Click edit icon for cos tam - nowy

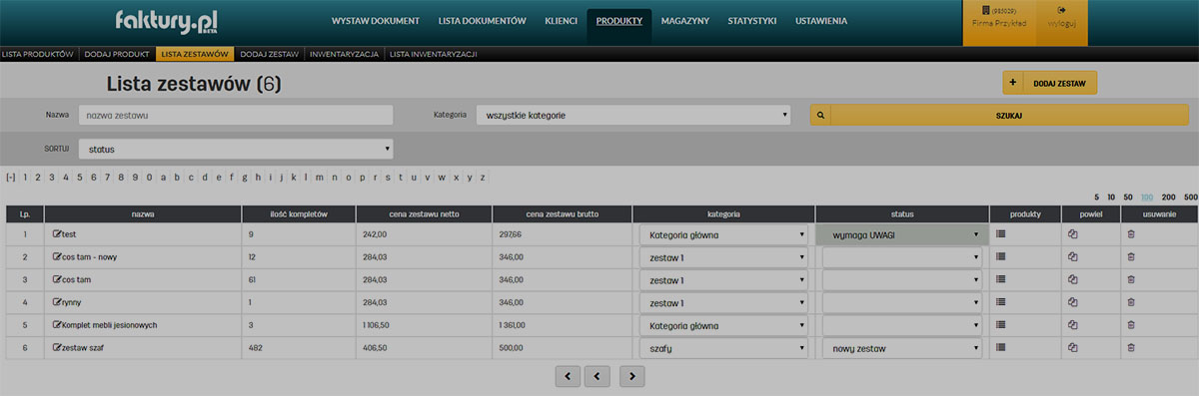(x=57, y=257)
